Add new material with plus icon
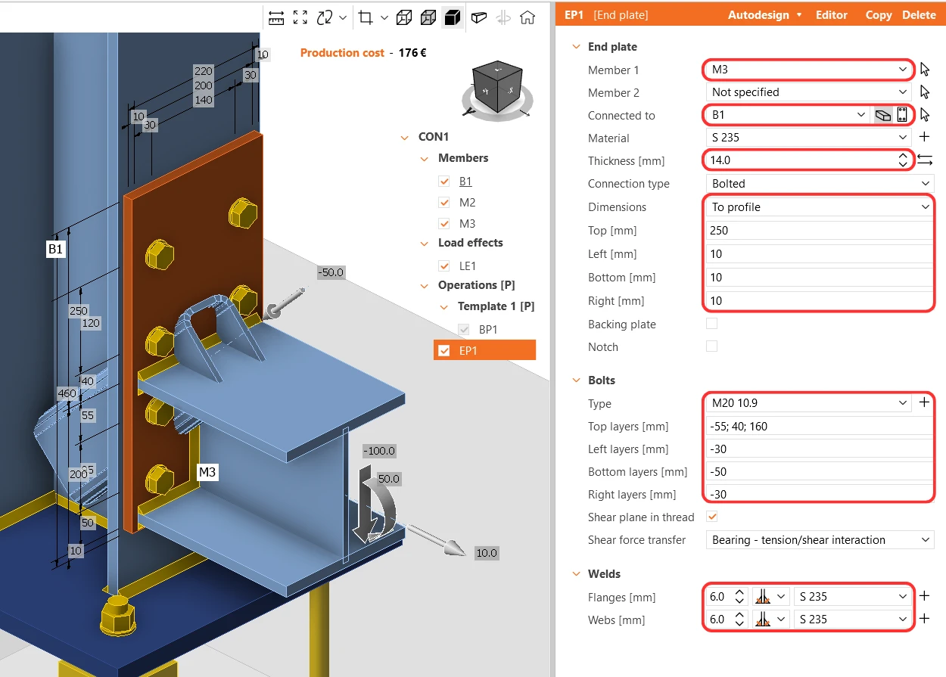 coord(924,138)
